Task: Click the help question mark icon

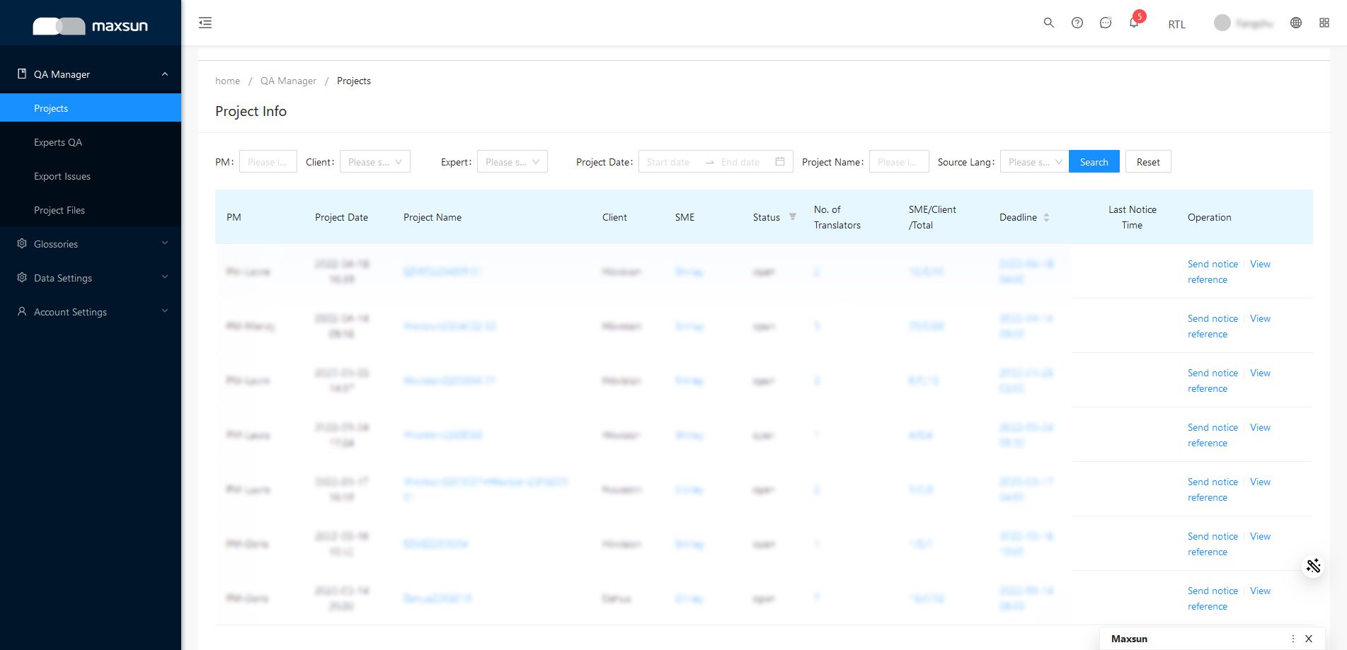Action: [1077, 23]
